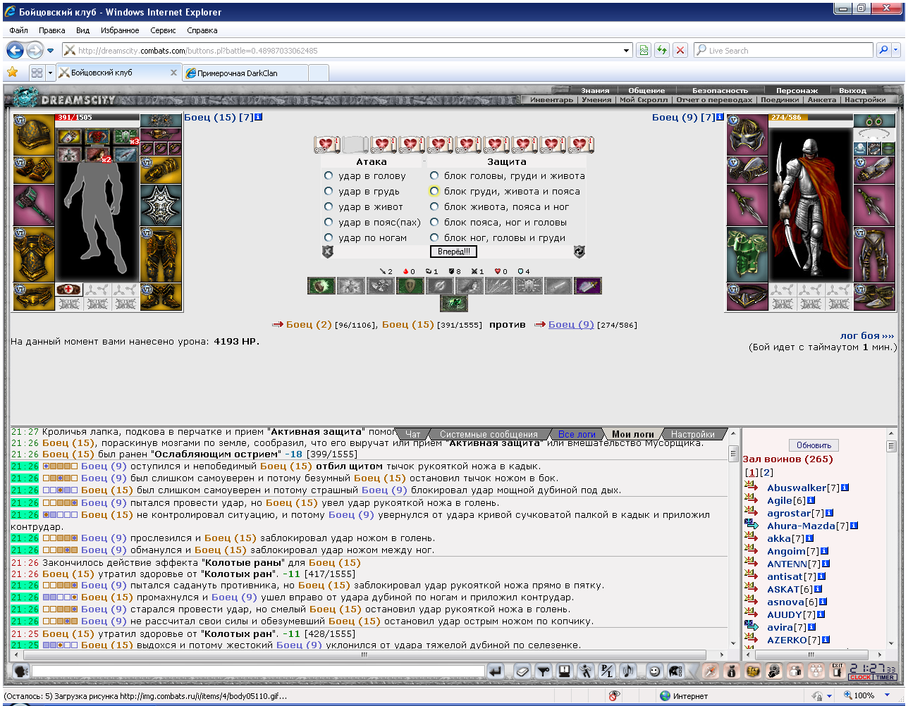Use the purple scroll-with-sword skill icon
908x706 pixels.
click(588, 285)
